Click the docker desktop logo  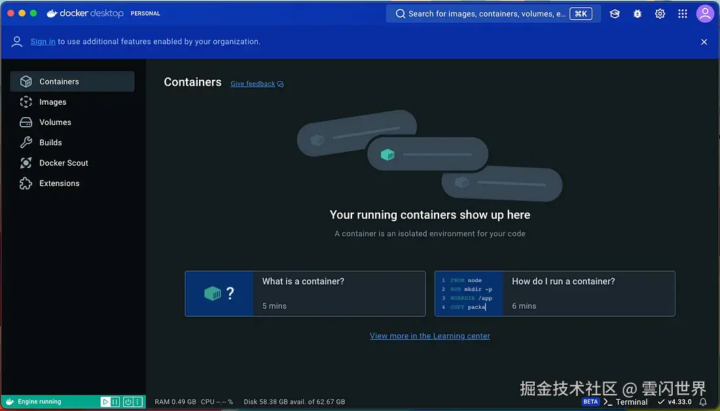tap(85, 13)
